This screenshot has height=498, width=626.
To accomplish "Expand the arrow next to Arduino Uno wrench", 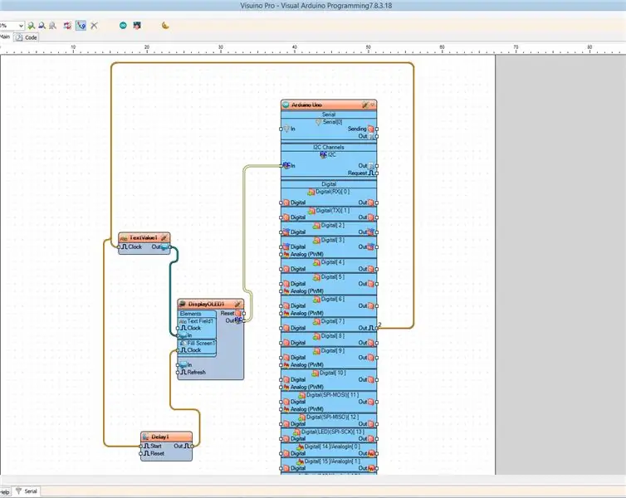I will (373, 105).
